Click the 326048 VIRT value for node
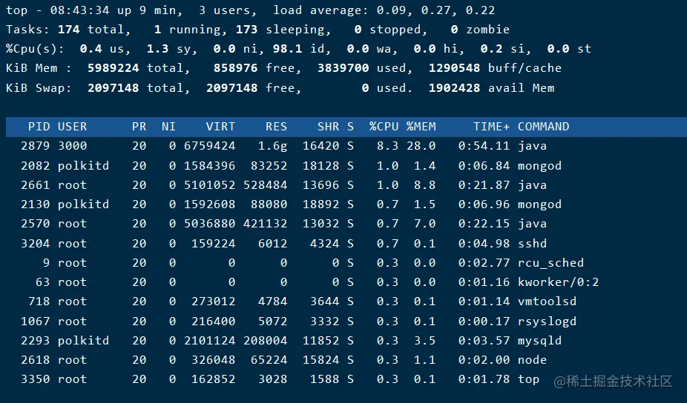The image size is (687, 403). tap(214, 360)
